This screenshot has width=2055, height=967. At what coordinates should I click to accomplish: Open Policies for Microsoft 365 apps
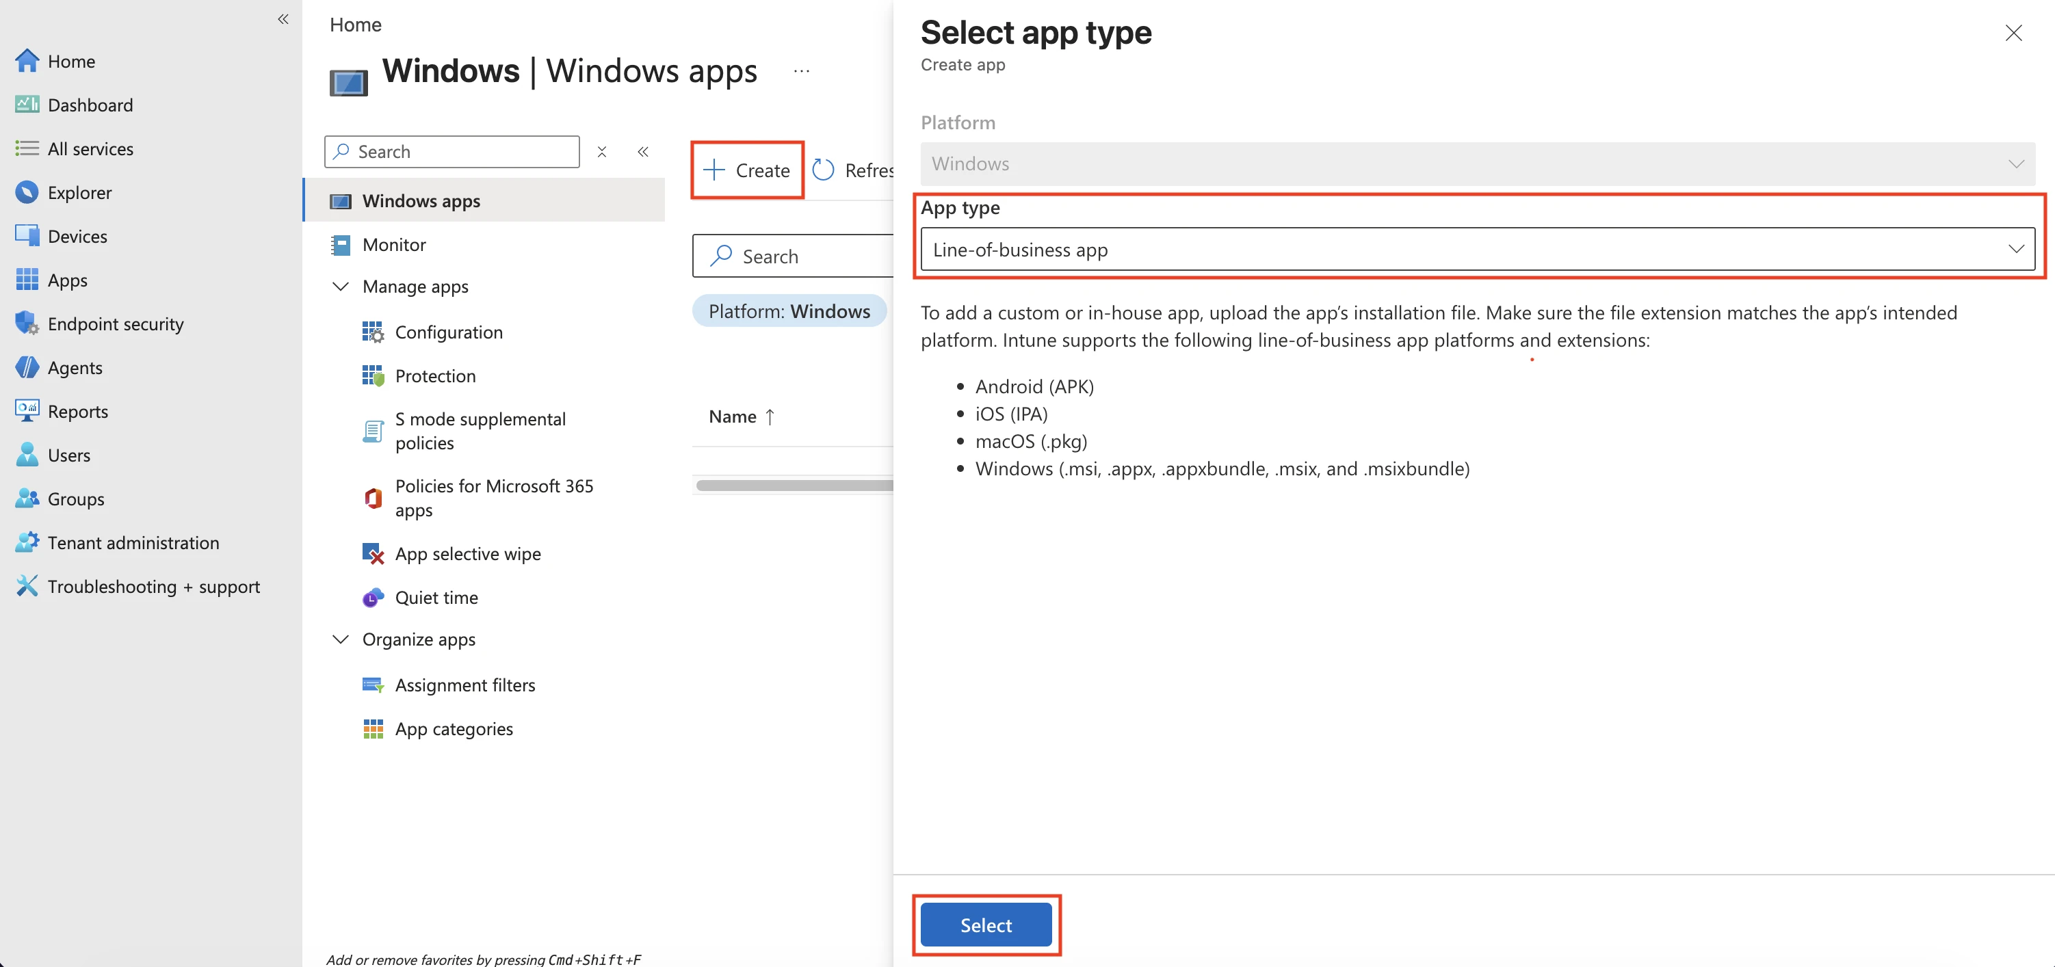tap(494, 499)
